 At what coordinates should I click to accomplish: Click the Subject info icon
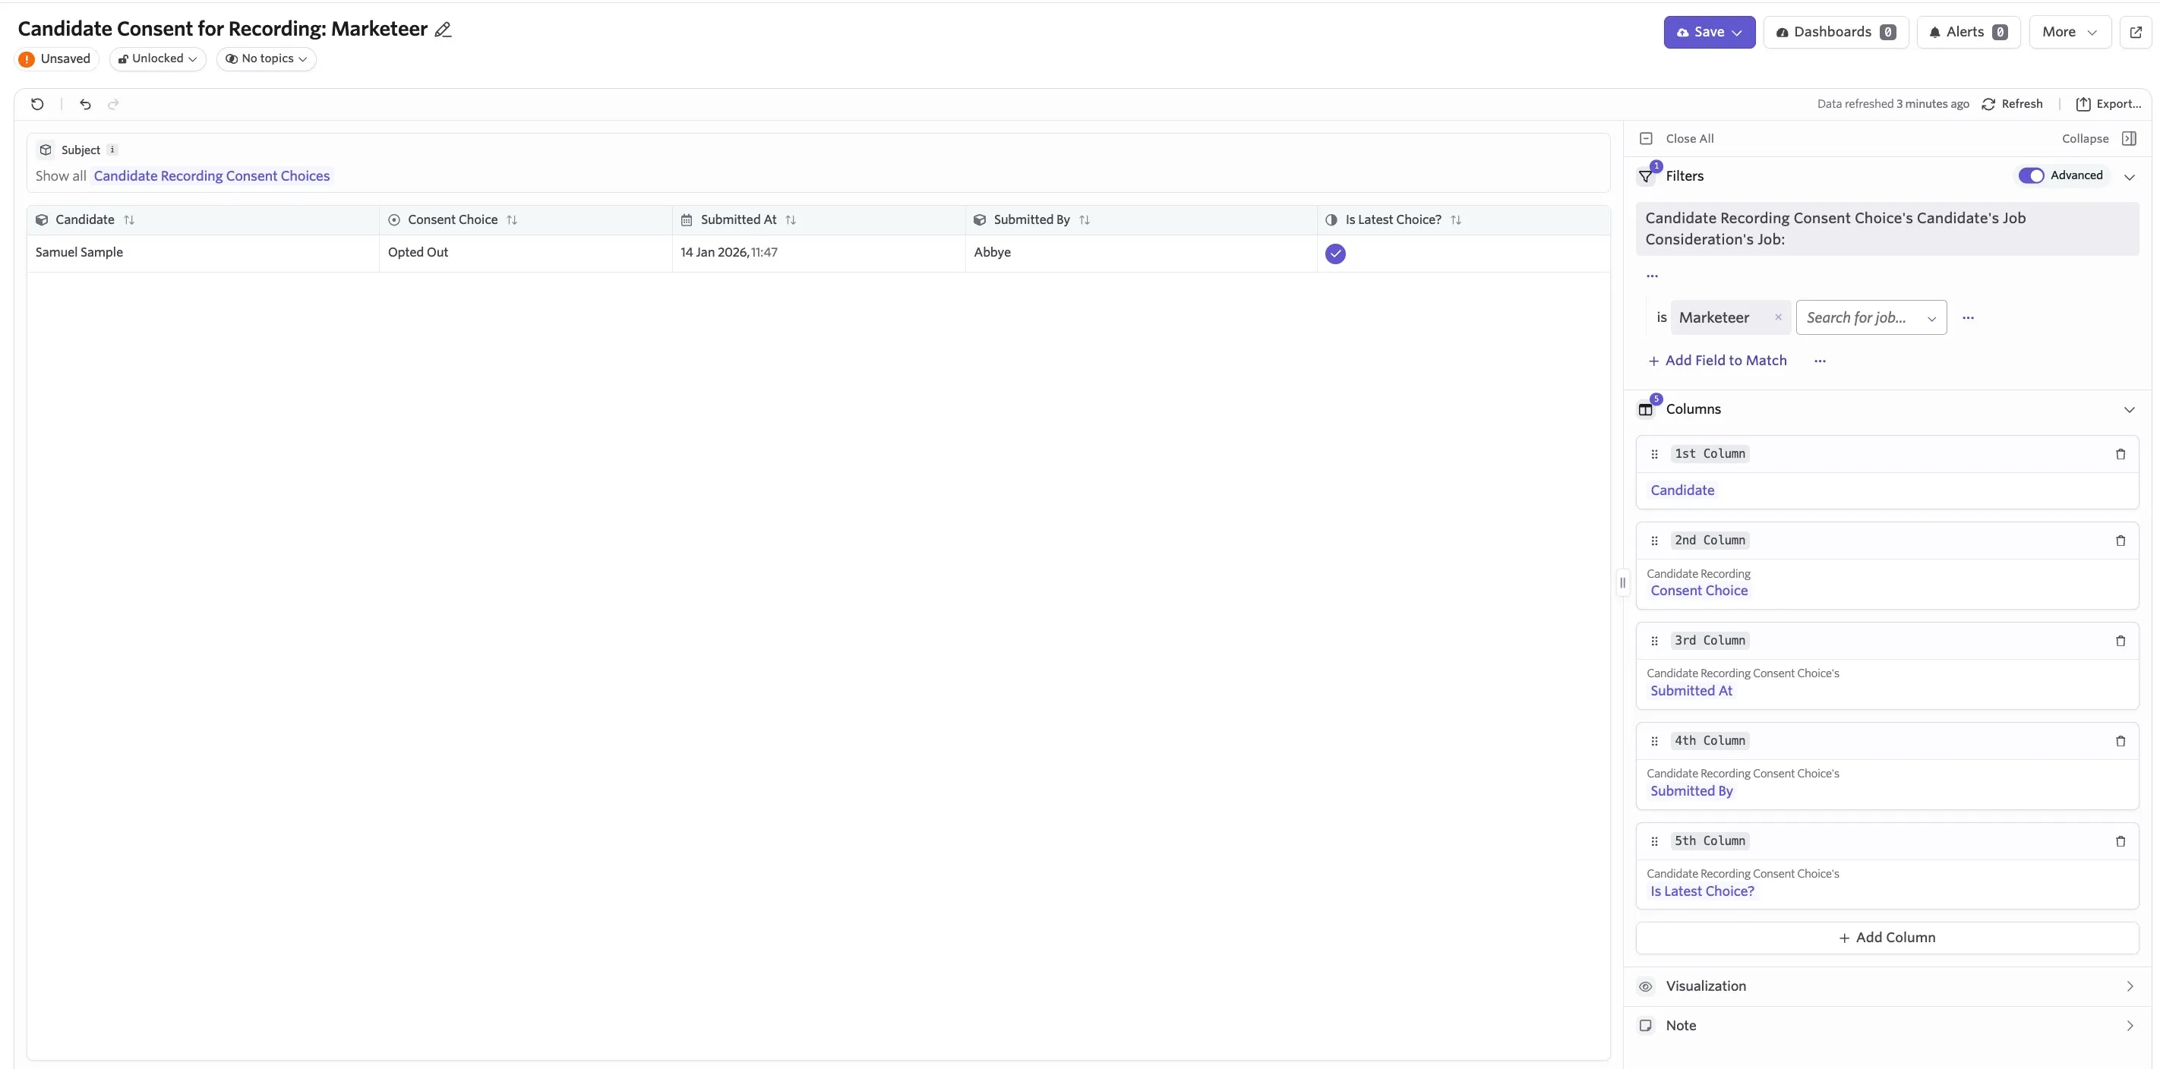pyautogui.click(x=112, y=150)
